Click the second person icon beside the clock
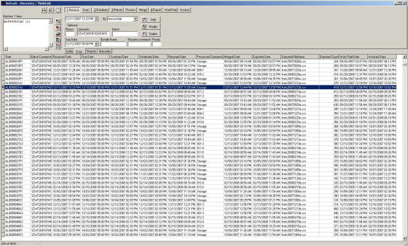 pyautogui.click(x=51, y=10)
